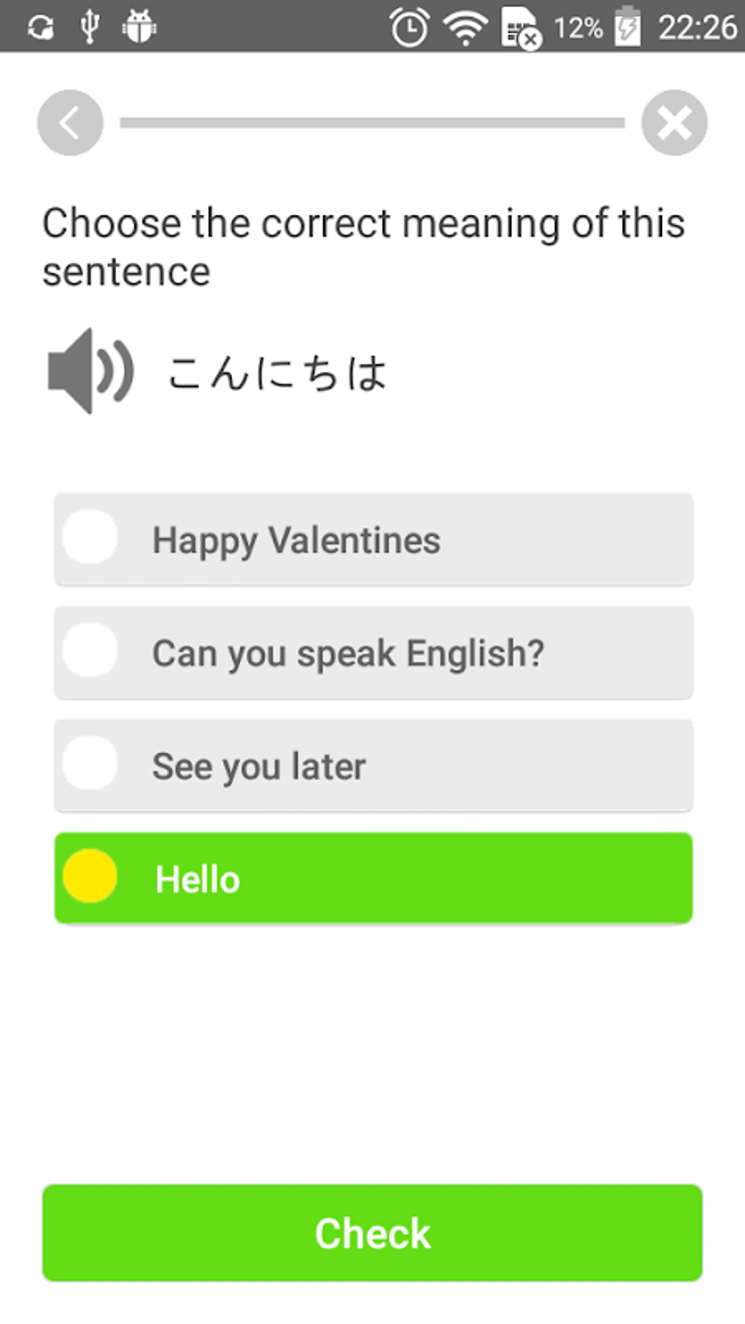Tap the Android debug bug icon
This screenshot has width=745, height=1324.
click(139, 28)
